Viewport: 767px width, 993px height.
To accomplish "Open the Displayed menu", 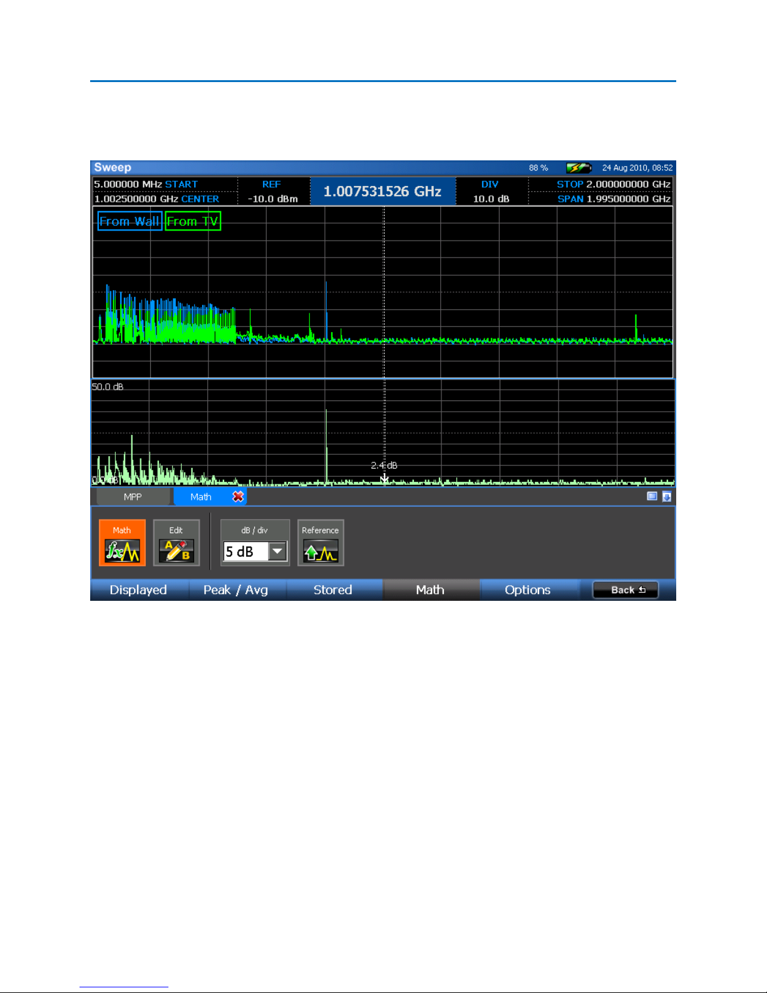I will pos(138,590).
